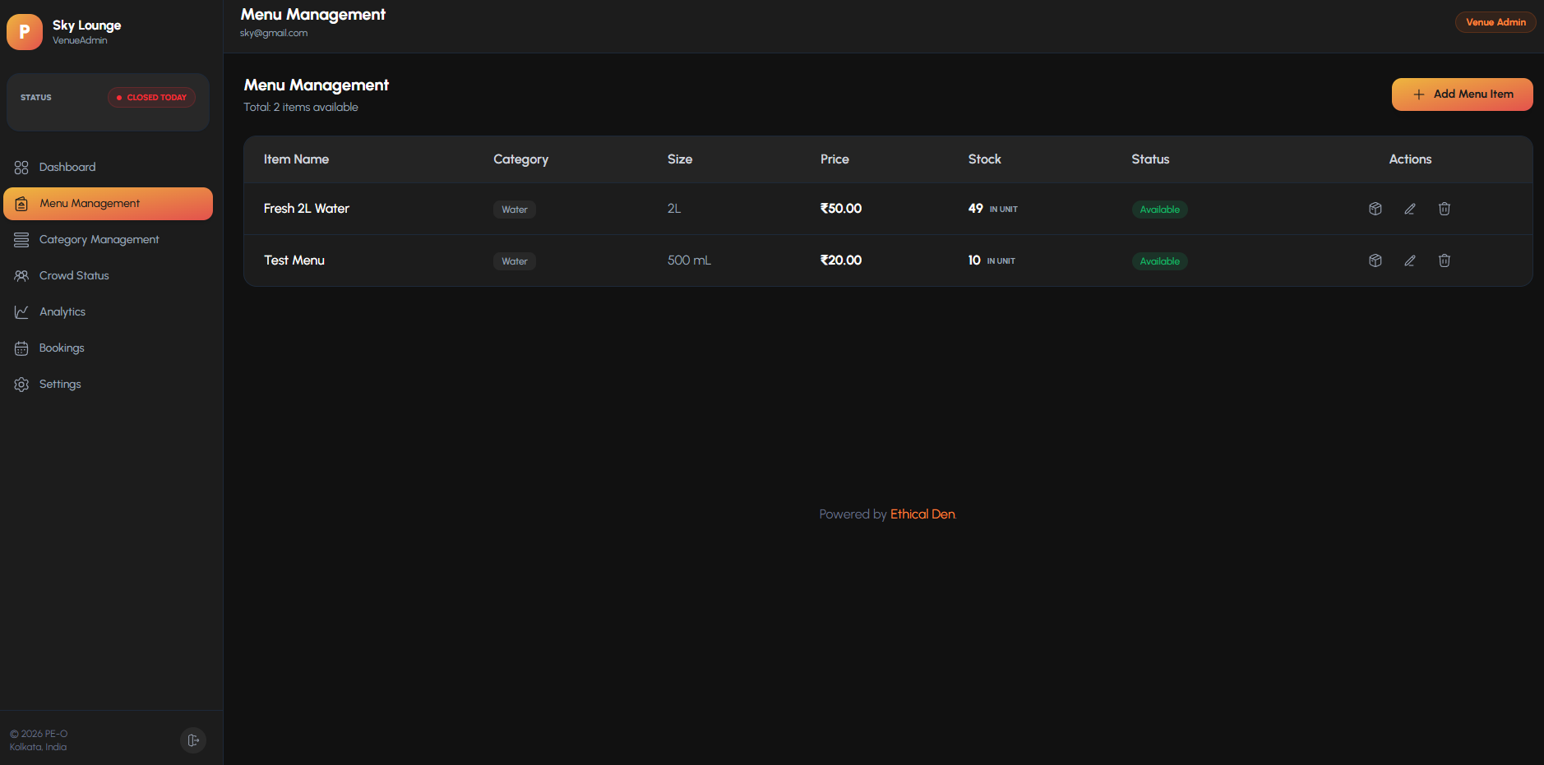
Task: Click the Sky Lounge venue name
Action: click(86, 25)
